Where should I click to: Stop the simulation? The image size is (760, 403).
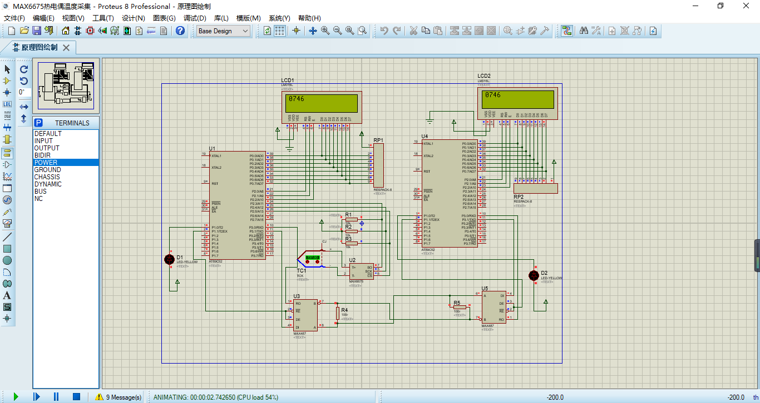click(x=77, y=396)
